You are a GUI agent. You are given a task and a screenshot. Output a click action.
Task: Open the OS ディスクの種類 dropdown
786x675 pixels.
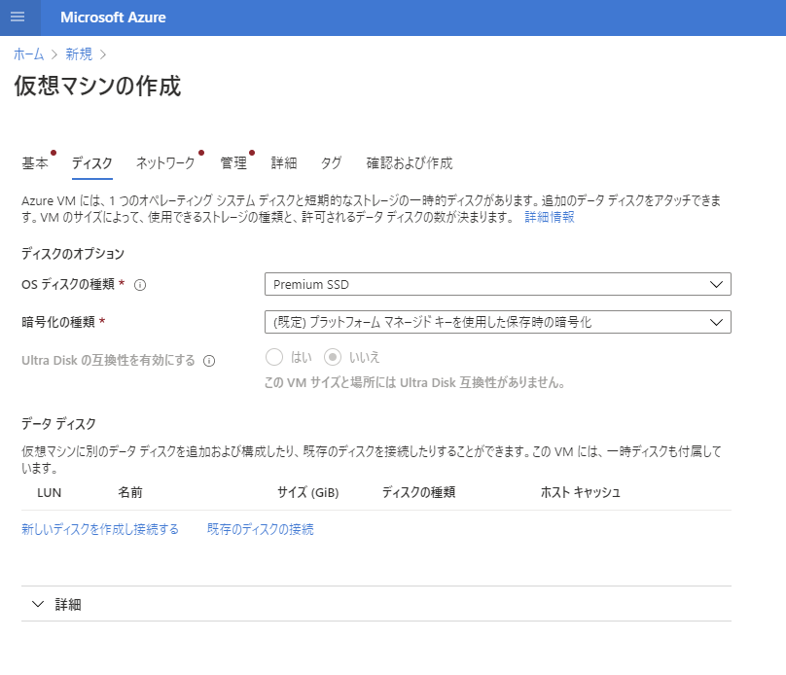point(497,284)
